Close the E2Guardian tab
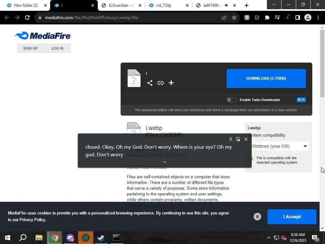Viewport: 325px width, 244px height. (x=140, y=6)
